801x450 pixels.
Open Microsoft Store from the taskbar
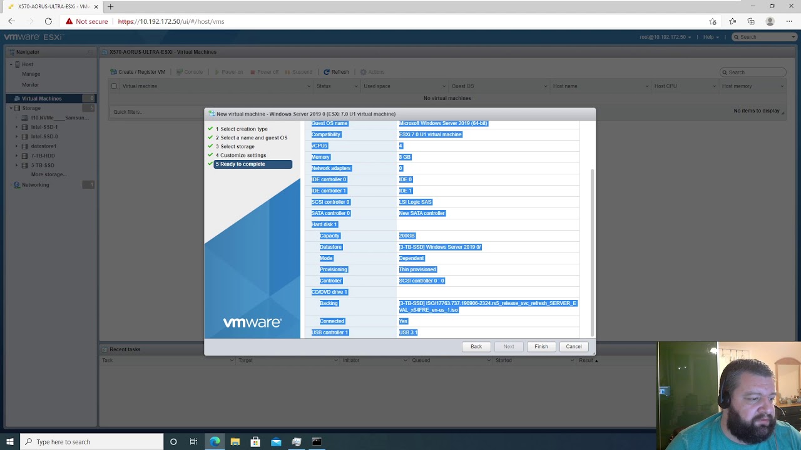(255, 442)
